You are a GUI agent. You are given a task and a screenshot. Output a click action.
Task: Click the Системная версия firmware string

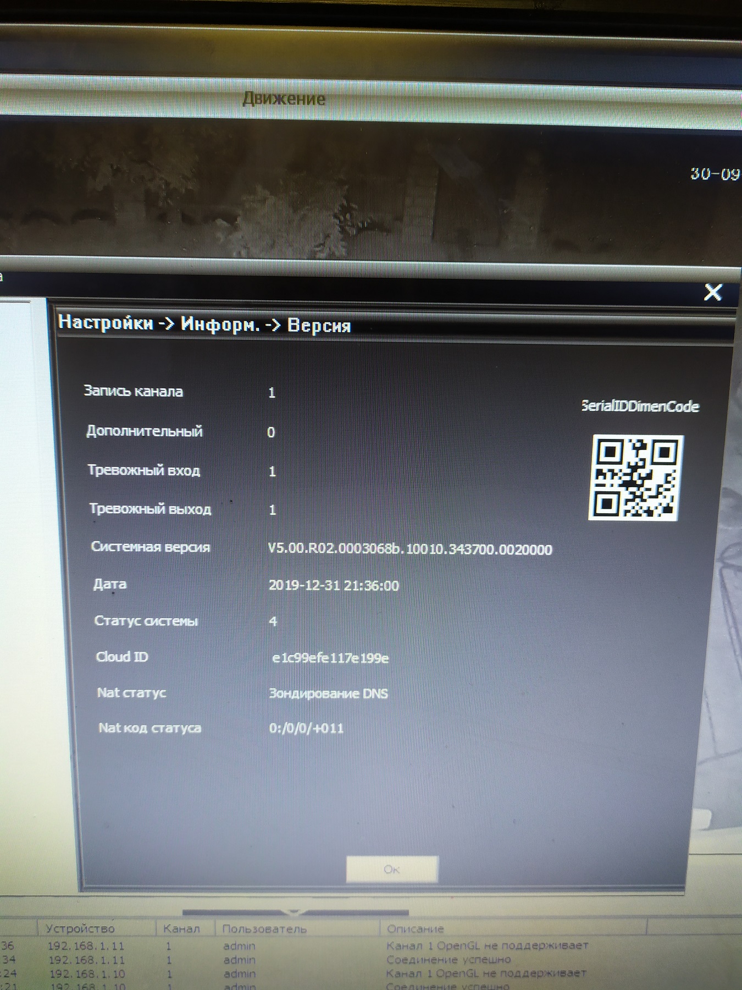click(x=409, y=549)
